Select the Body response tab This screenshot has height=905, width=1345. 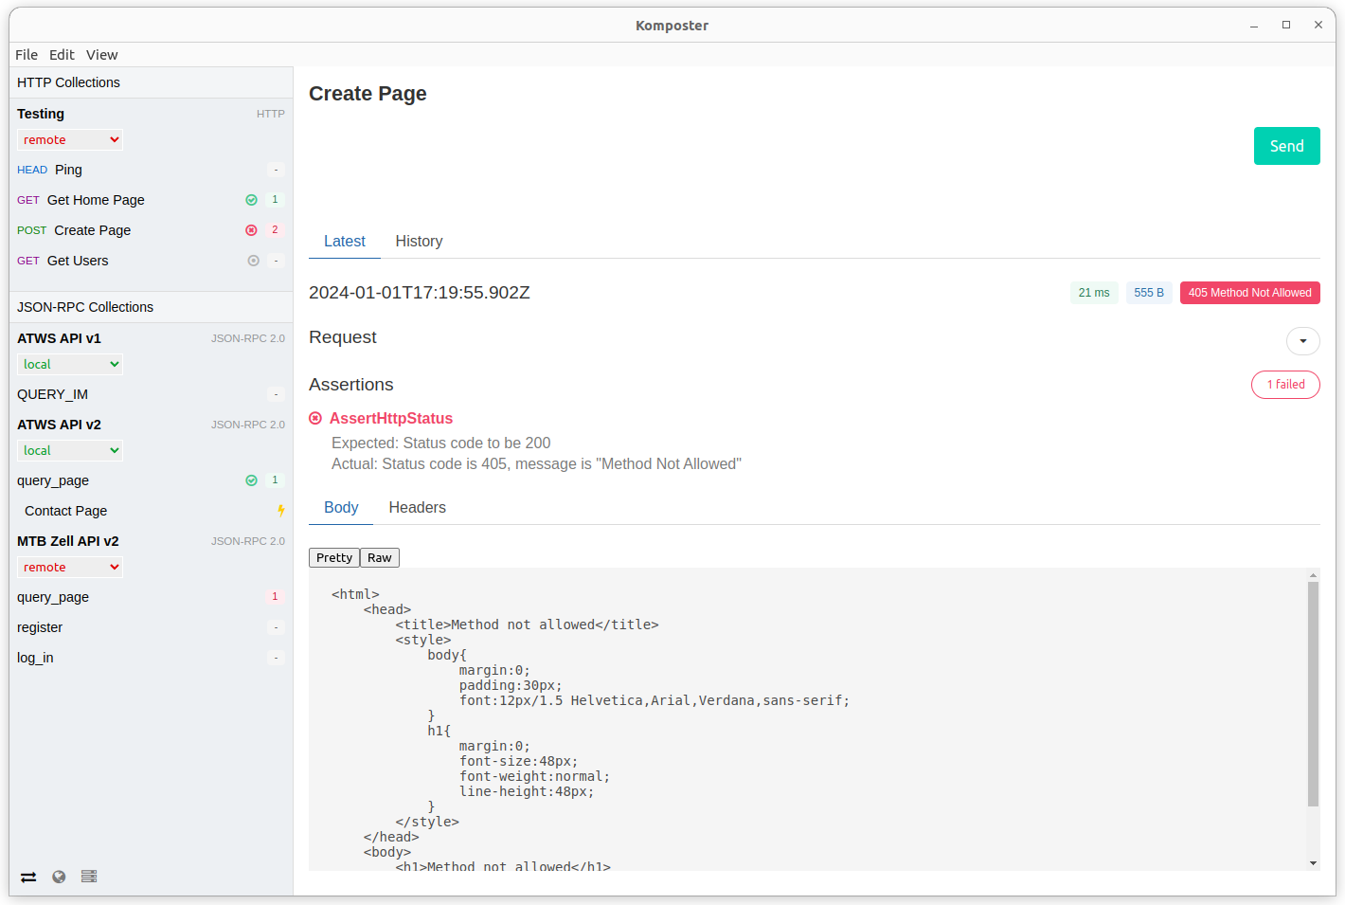(x=341, y=507)
